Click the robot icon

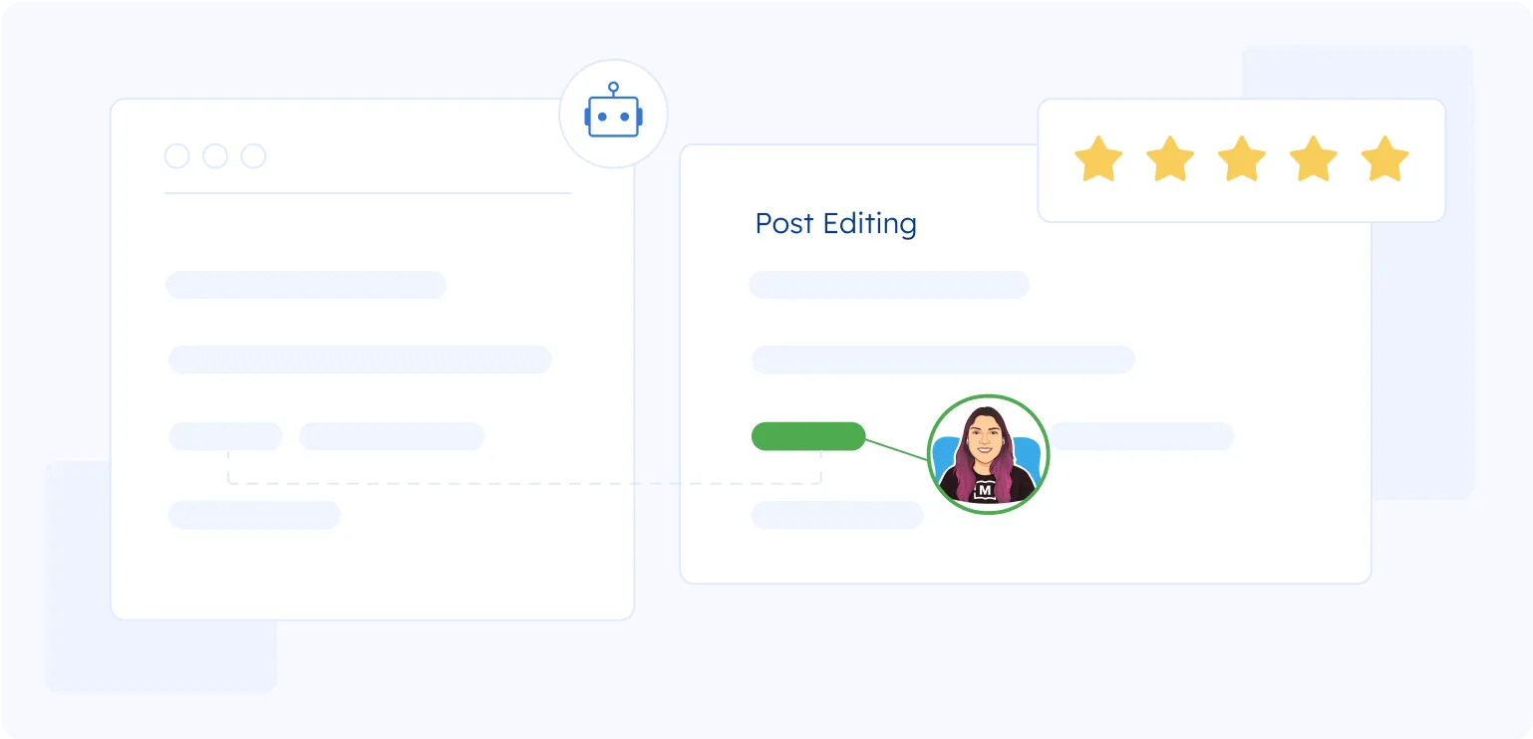(613, 115)
